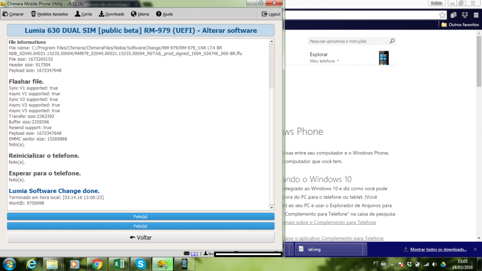Click the Logout button in Chimera
Image resolution: width=482 pixels, height=271 pixels.
tap(271, 14)
